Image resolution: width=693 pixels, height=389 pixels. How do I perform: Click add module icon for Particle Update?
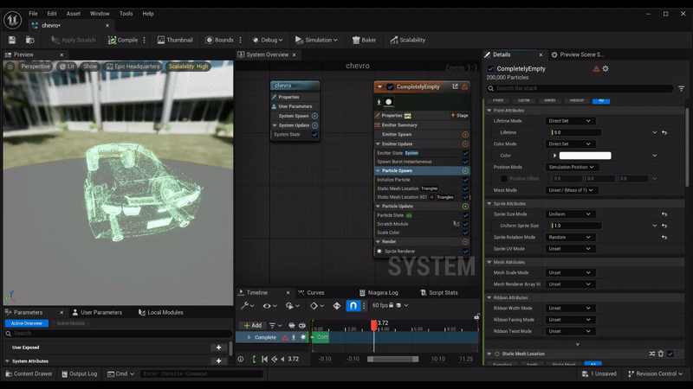[x=465, y=207]
